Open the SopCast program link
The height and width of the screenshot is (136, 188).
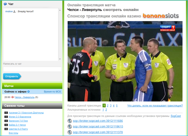click(176, 116)
